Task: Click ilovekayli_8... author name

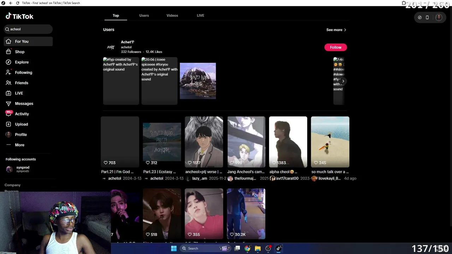Action: tap(329, 179)
